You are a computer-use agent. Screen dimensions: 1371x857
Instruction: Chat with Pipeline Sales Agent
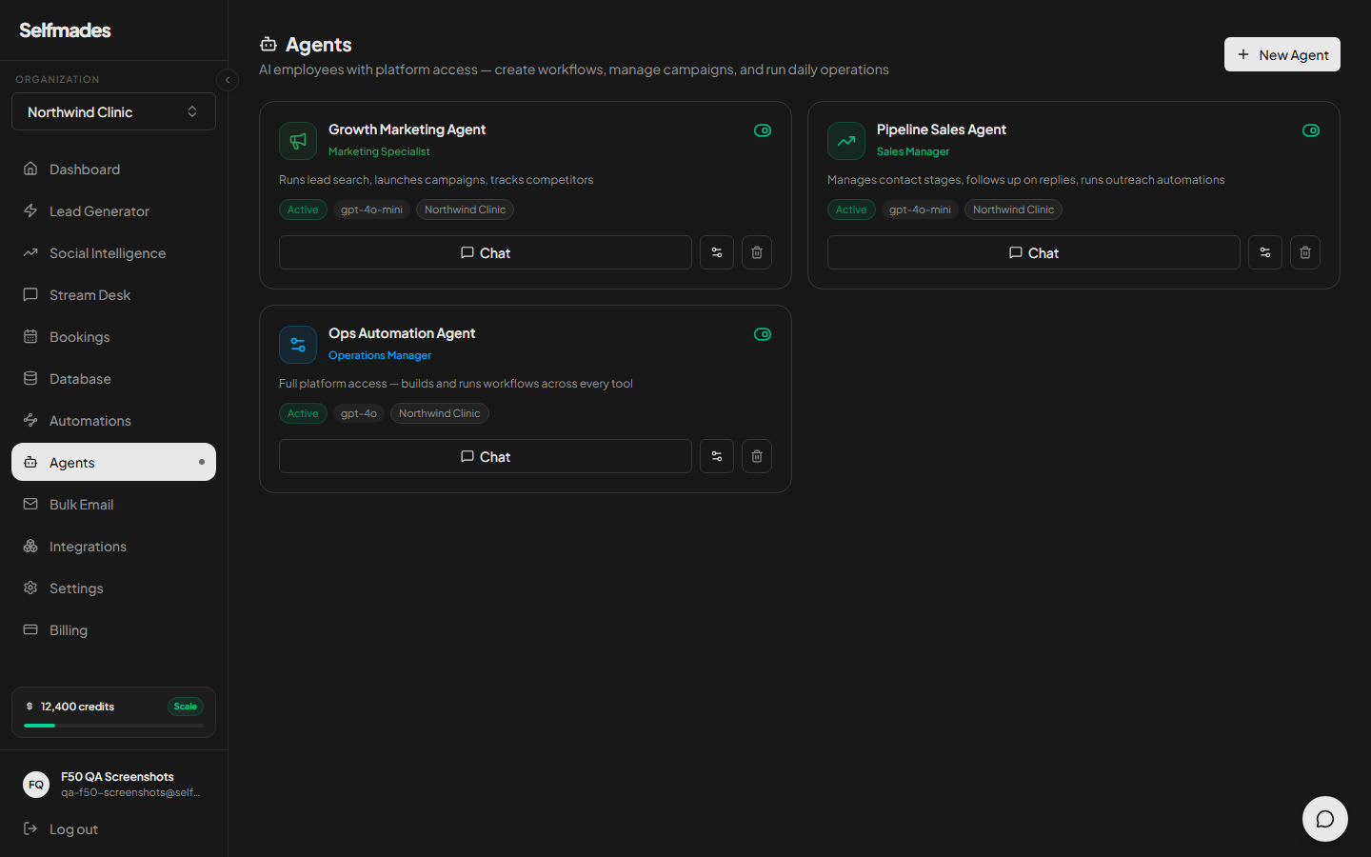[1034, 252]
